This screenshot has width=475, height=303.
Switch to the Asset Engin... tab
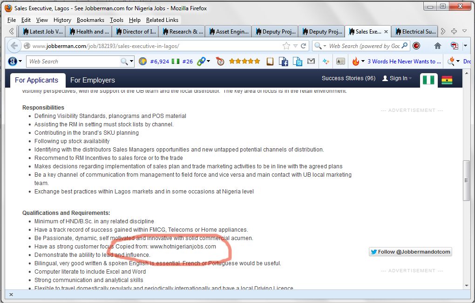pyautogui.click(x=228, y=32)
